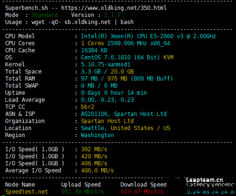Click the '(809 MB Buff)' text

152,79
